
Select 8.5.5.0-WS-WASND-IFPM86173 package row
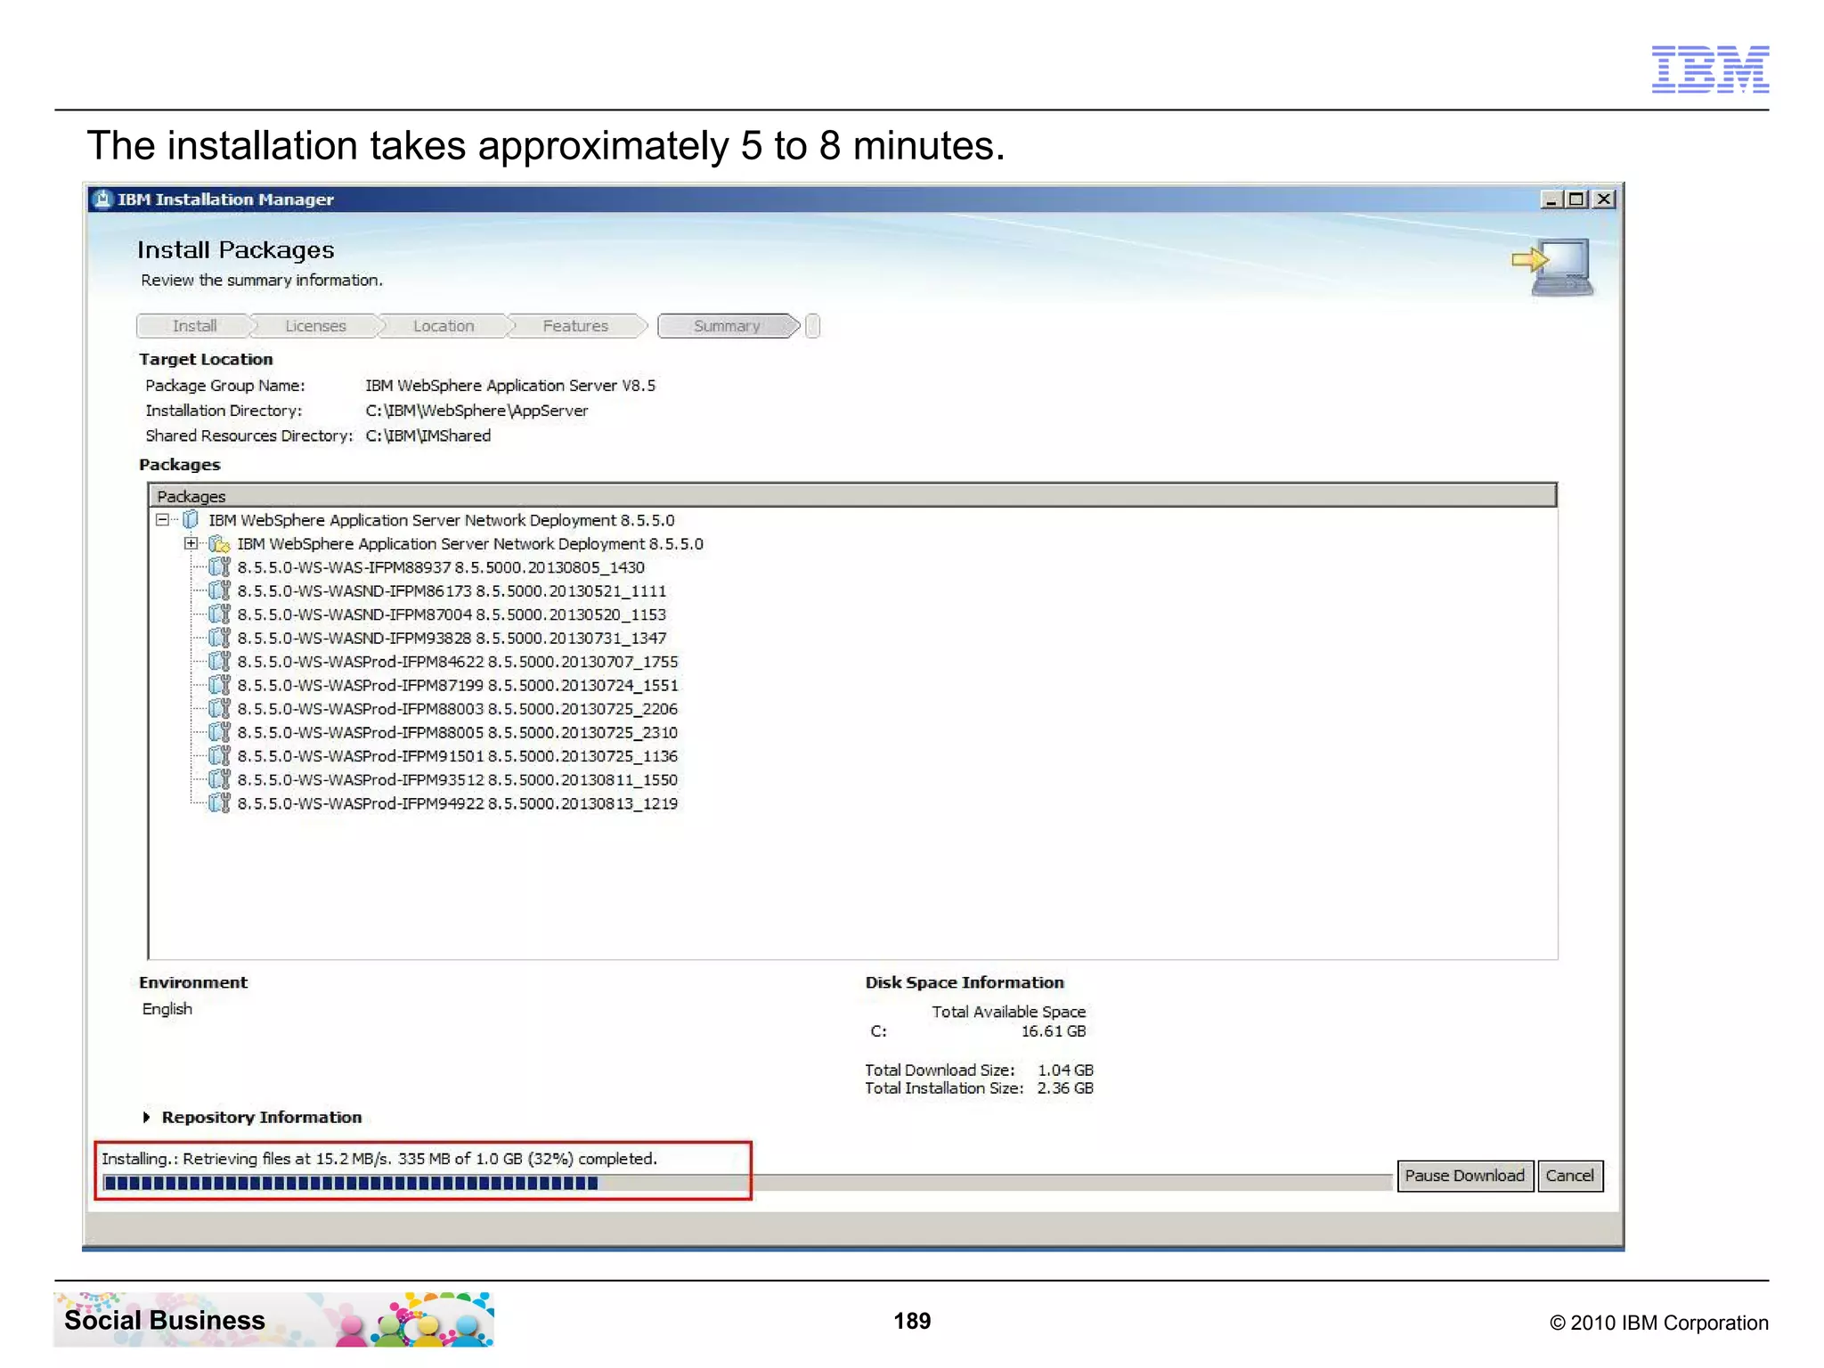452,591
